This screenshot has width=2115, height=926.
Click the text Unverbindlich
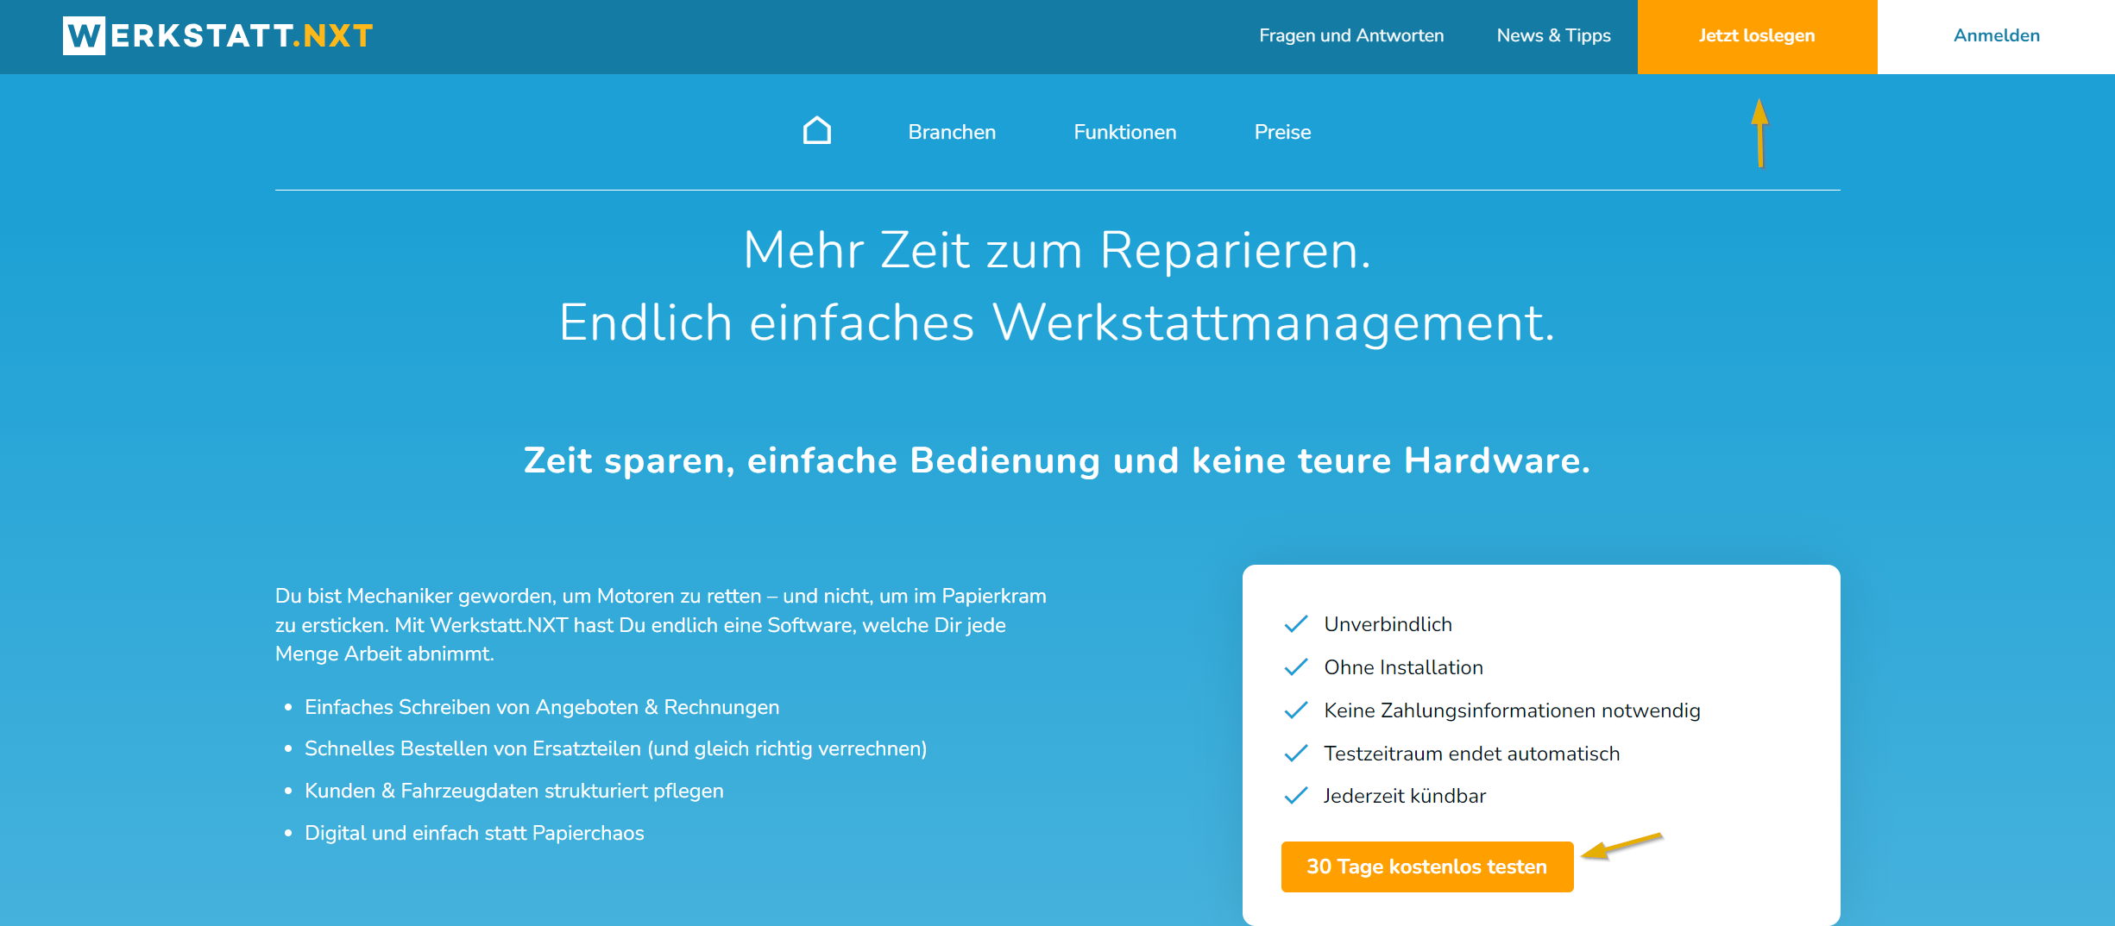click(1388, 624)
